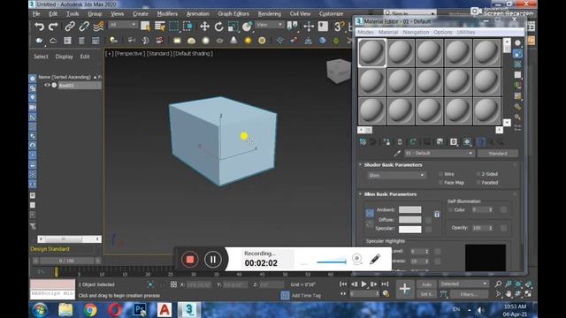Click the Select and Place tool

tap(248, 26)
